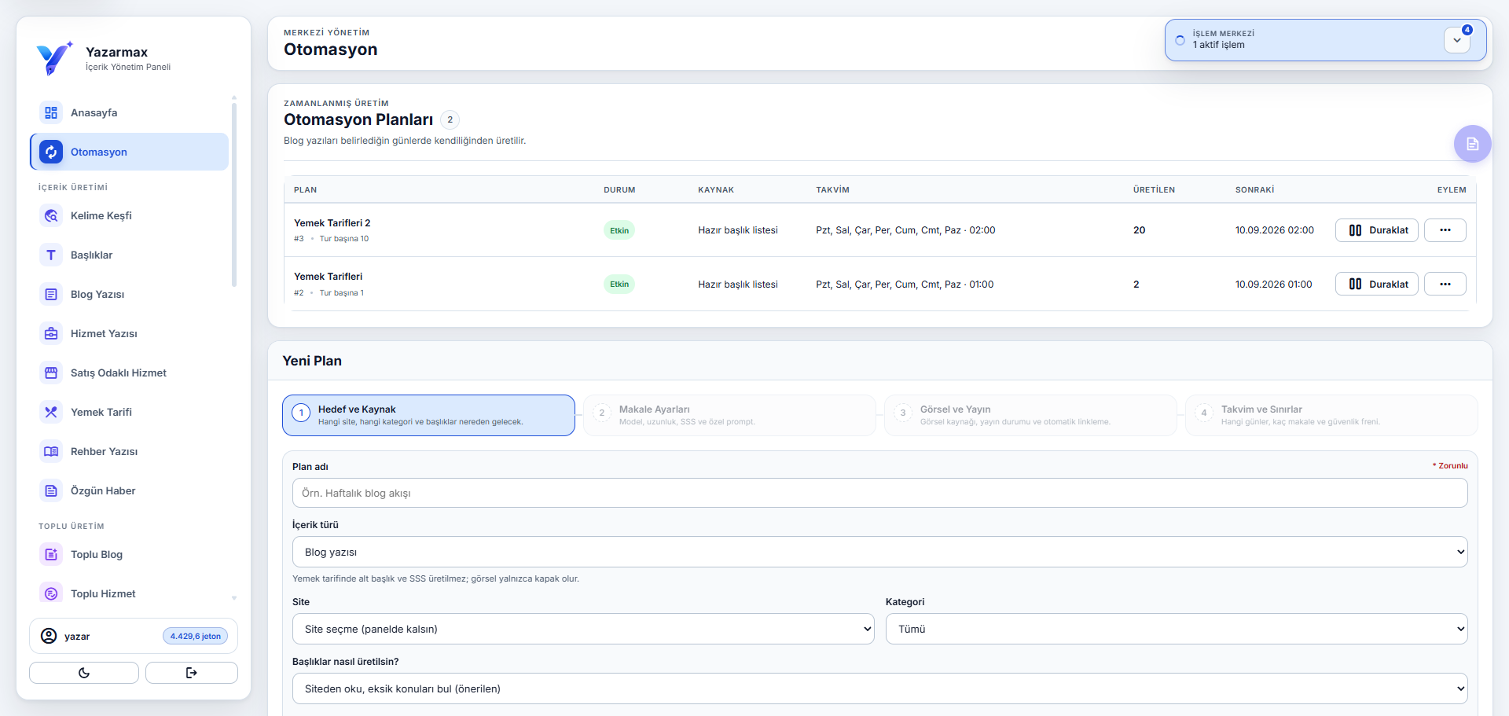
Task: Click the Satış Odaklı Hizmet store icon
Action: click(51, 373)
